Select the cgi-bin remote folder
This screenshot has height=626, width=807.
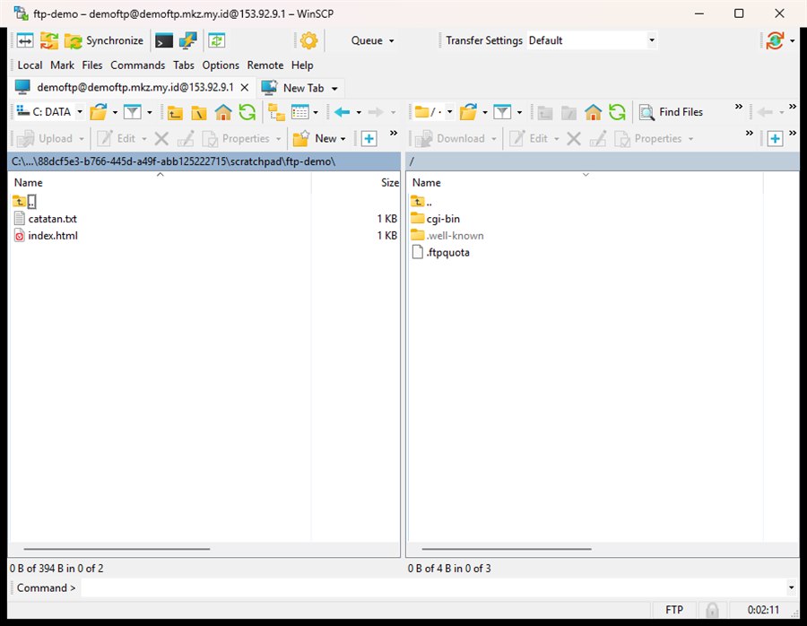point(436,219)
